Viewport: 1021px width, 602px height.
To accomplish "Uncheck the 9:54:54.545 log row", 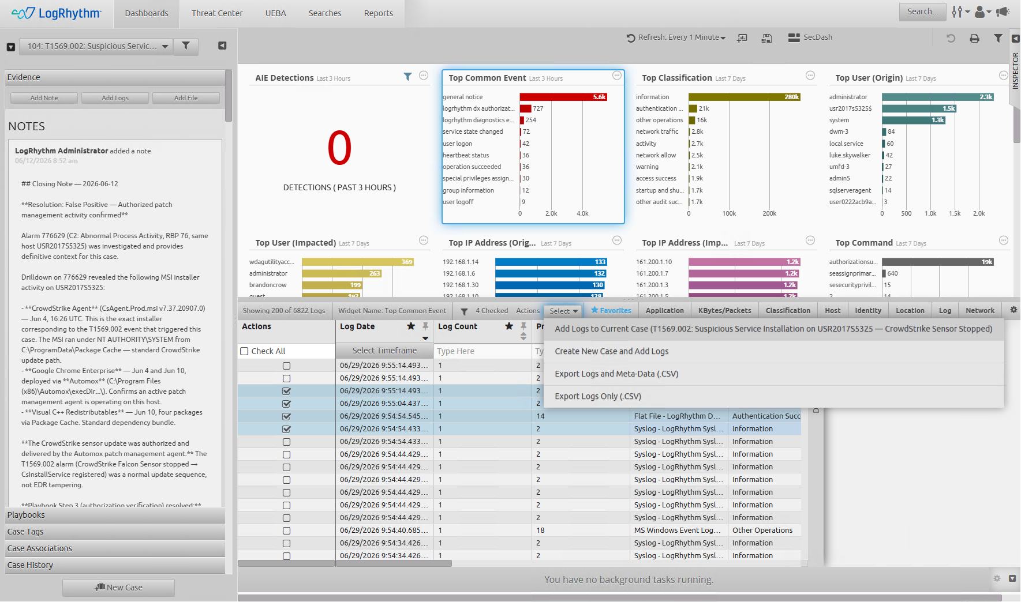I will [x=286, y=416].
